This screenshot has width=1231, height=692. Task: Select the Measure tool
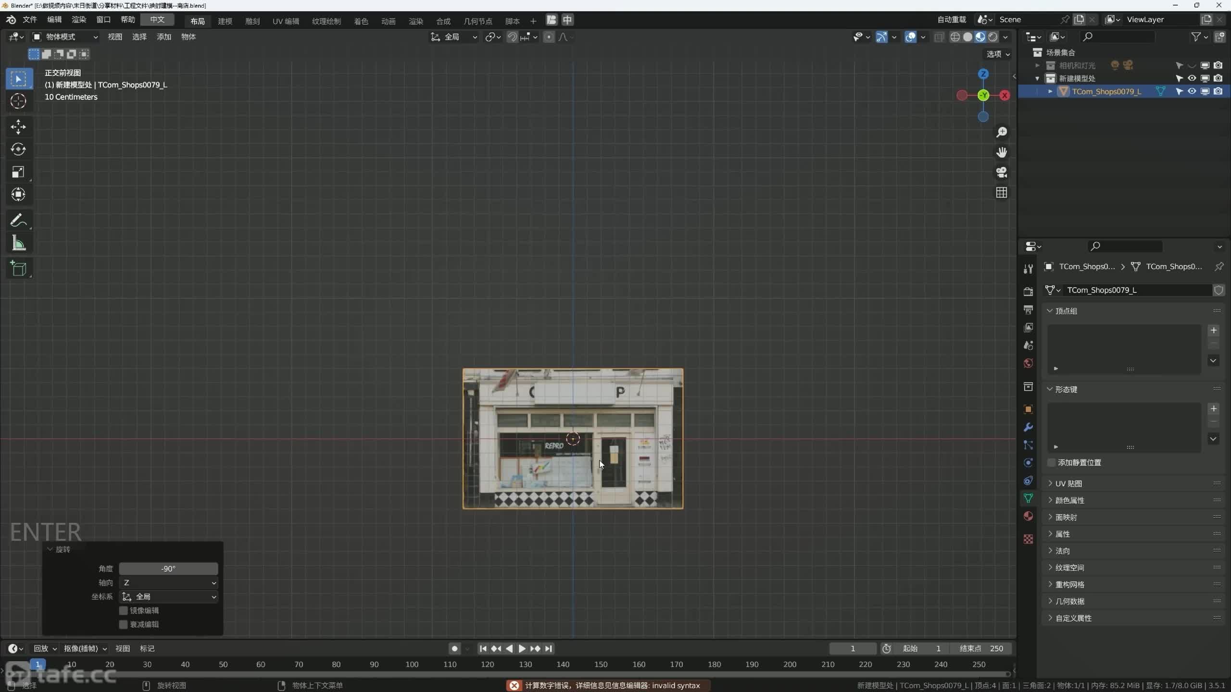coord(19,243)
